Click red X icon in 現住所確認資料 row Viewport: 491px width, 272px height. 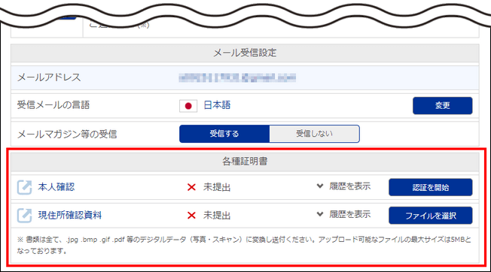click(191, 216)
